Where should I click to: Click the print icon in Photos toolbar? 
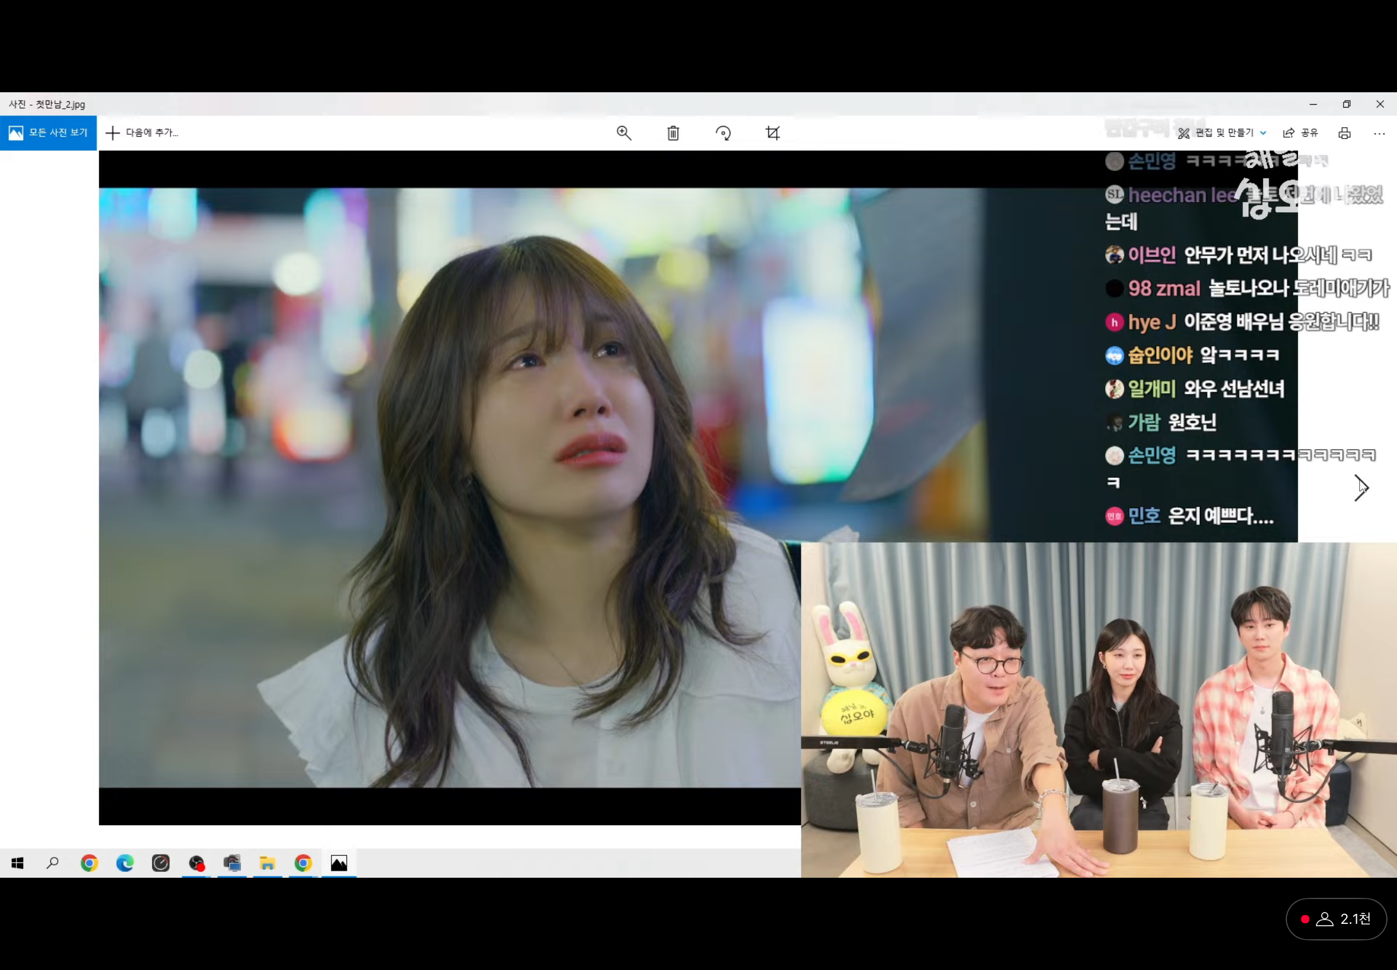point(1345,133)
